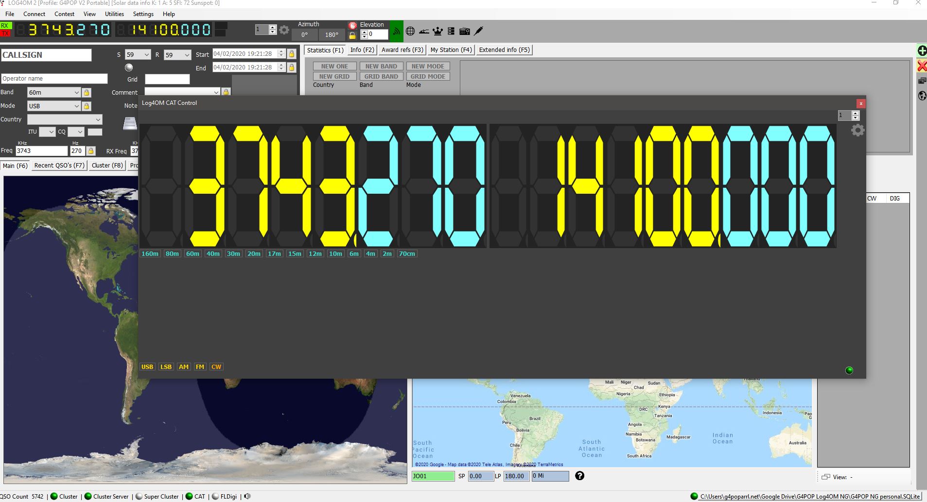The height and width of the screenshot is (502, 927).
Task: Click the Cluster Server status indicator
Action: [88, 496]
